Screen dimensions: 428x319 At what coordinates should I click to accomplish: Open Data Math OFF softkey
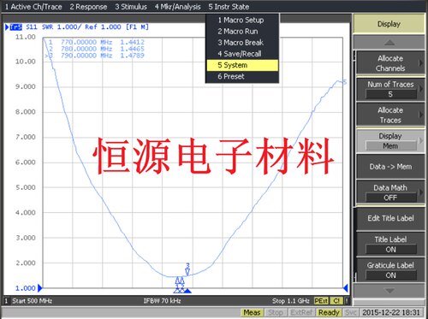coord(389,192)
